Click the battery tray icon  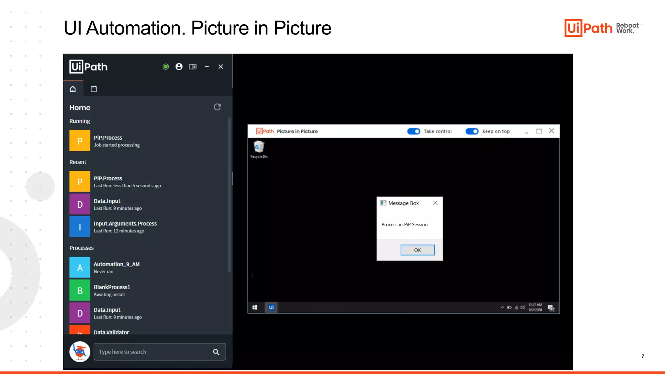(x=509, y=307)
